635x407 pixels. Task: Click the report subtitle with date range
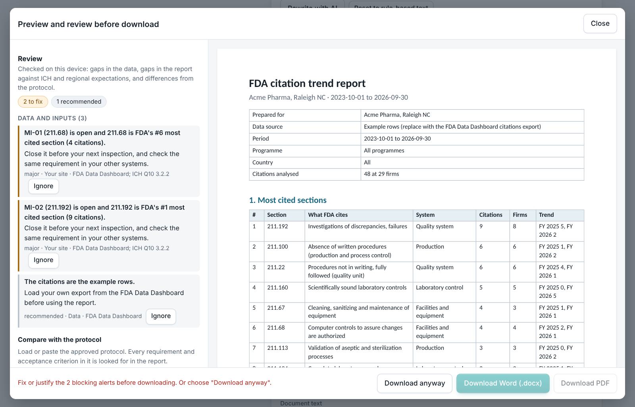[x=328, y=97]
